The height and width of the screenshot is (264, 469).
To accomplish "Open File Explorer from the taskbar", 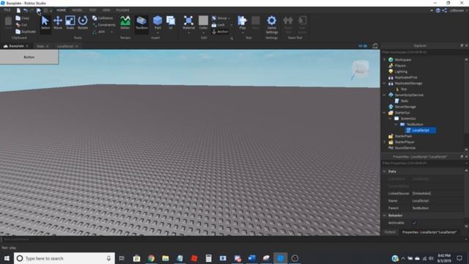I will pyautogui.click(x=166, y=258).
